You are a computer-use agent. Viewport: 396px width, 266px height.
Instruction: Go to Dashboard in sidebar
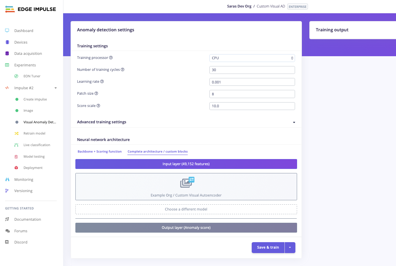(x=24, y=31)
